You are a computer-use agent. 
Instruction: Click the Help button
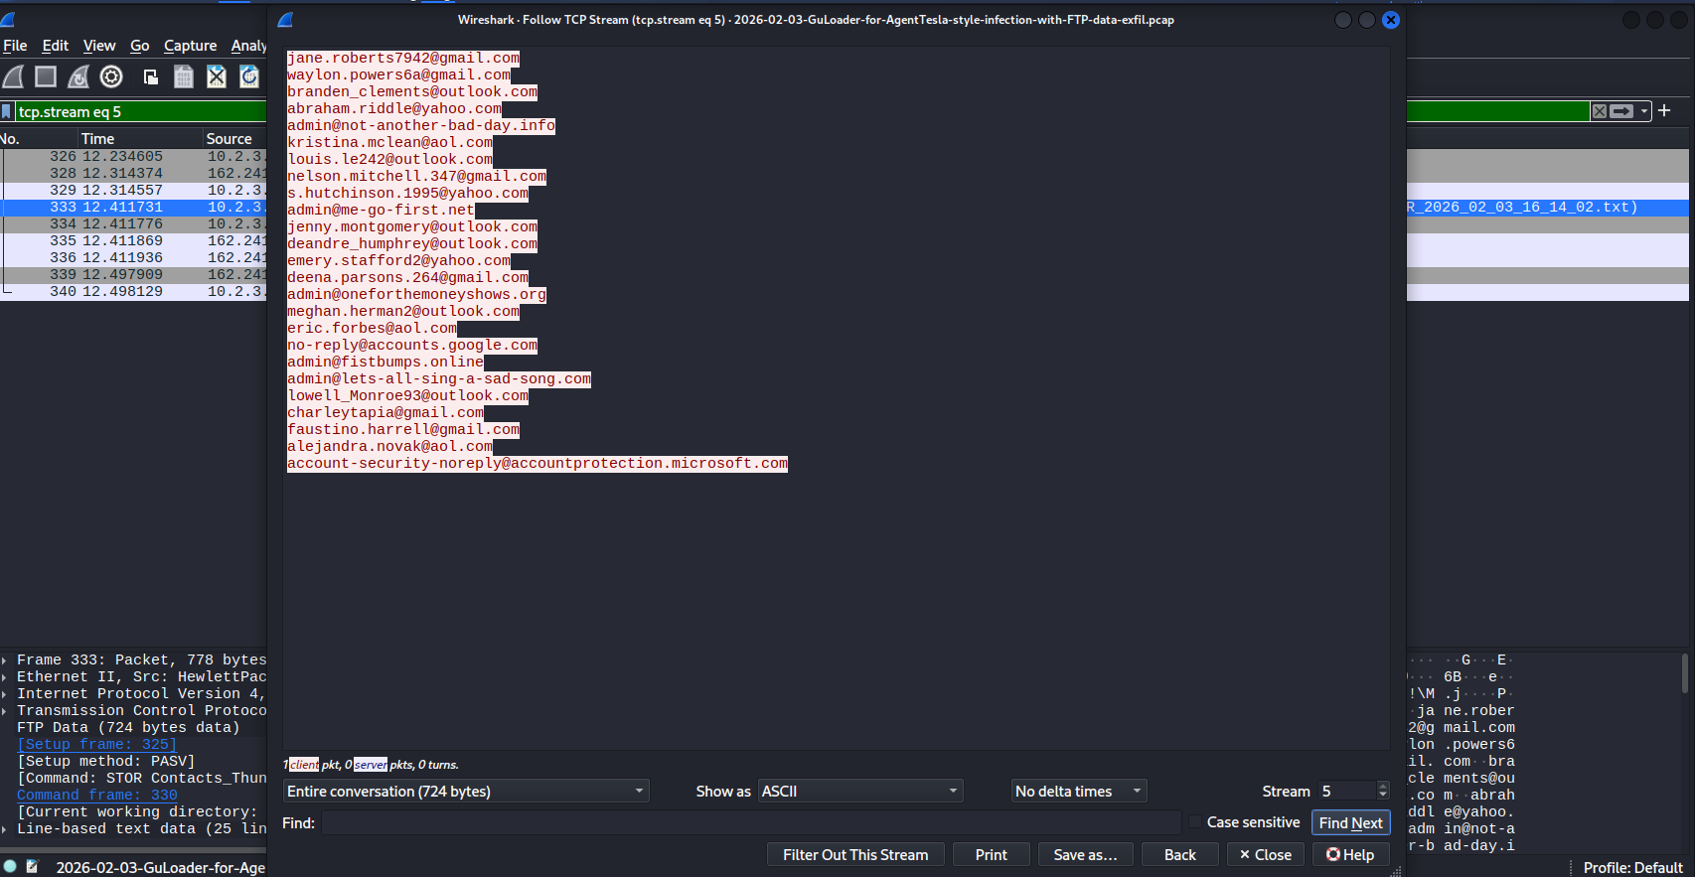(1350, 854)
